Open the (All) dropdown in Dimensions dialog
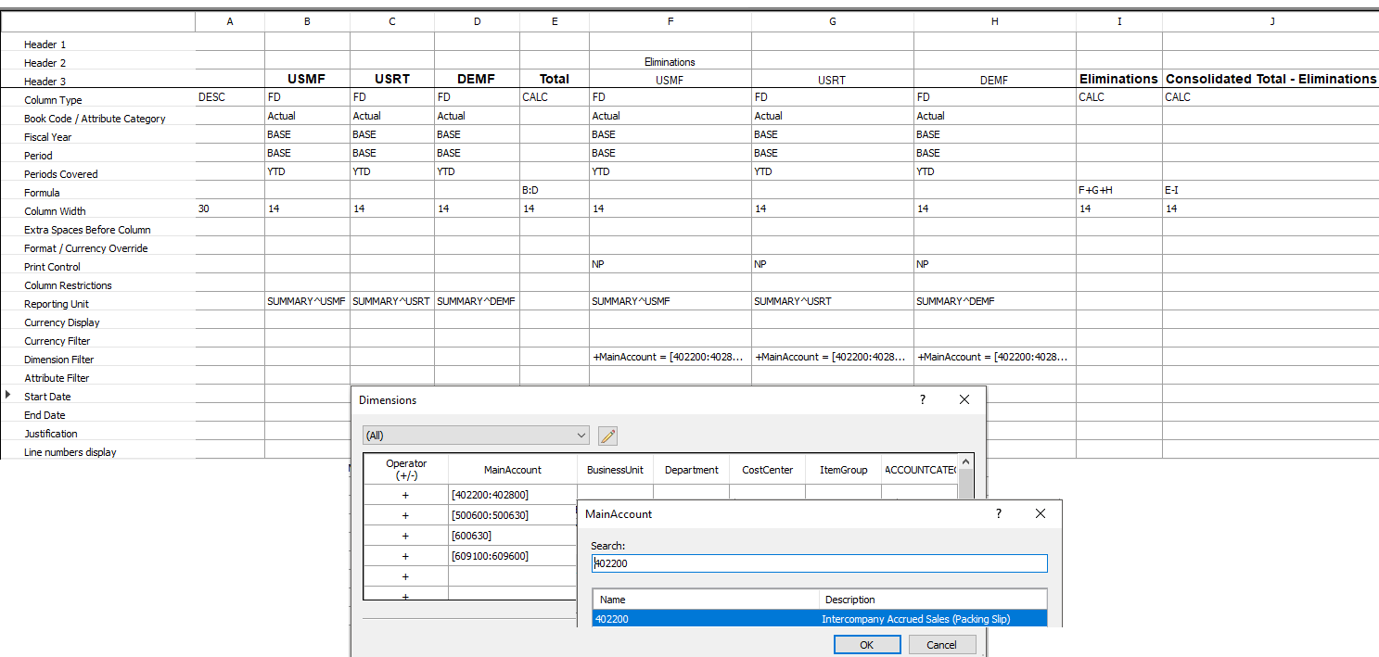The width and height of the screenshot is (1379, 657). coord(477,436)
